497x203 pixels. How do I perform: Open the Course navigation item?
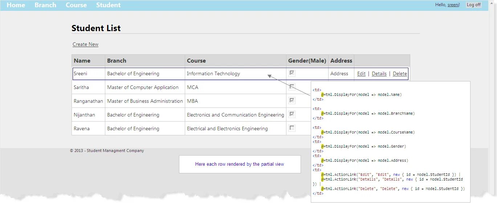pos(76,5)
